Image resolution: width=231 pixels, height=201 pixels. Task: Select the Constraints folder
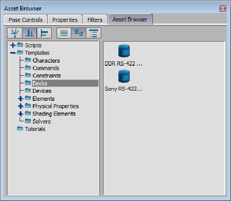click(46, 75)
